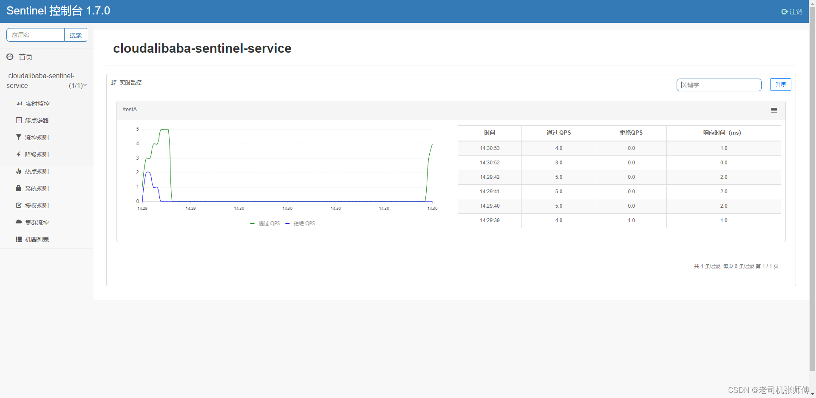
Task: Select 系统规则 menu item
Action: (37, 189)
